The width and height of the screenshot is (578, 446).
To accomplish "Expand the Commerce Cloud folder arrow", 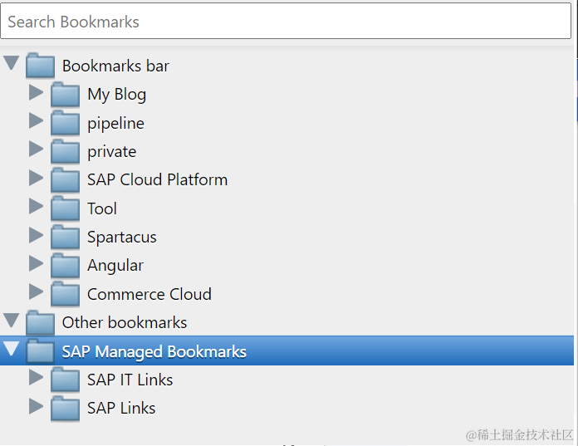I will [x=37, y=292].
